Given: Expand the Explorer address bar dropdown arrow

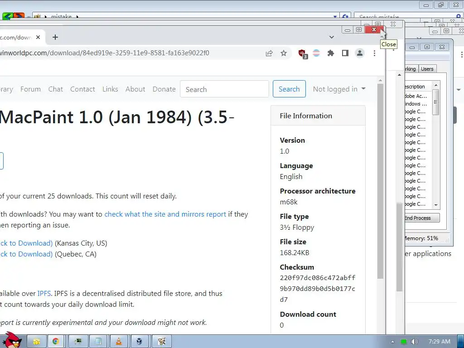Looking at the screenshot, I should pyautogui.click(x=335, y=17).
